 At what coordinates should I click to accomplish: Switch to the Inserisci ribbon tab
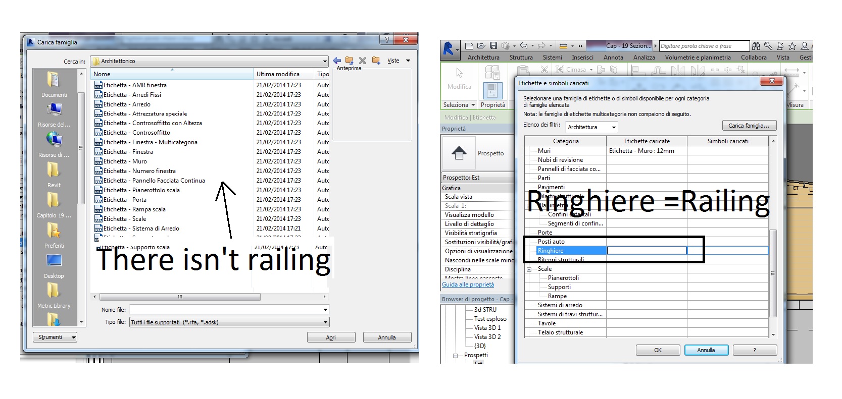pos(582,58)
